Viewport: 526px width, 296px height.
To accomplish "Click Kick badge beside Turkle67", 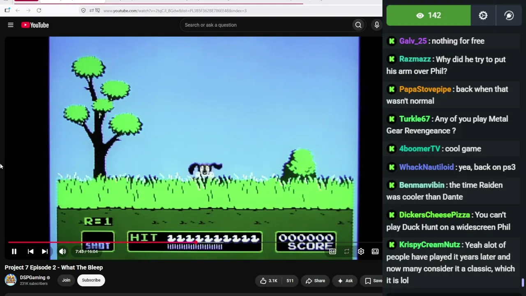I will point(392,119).
